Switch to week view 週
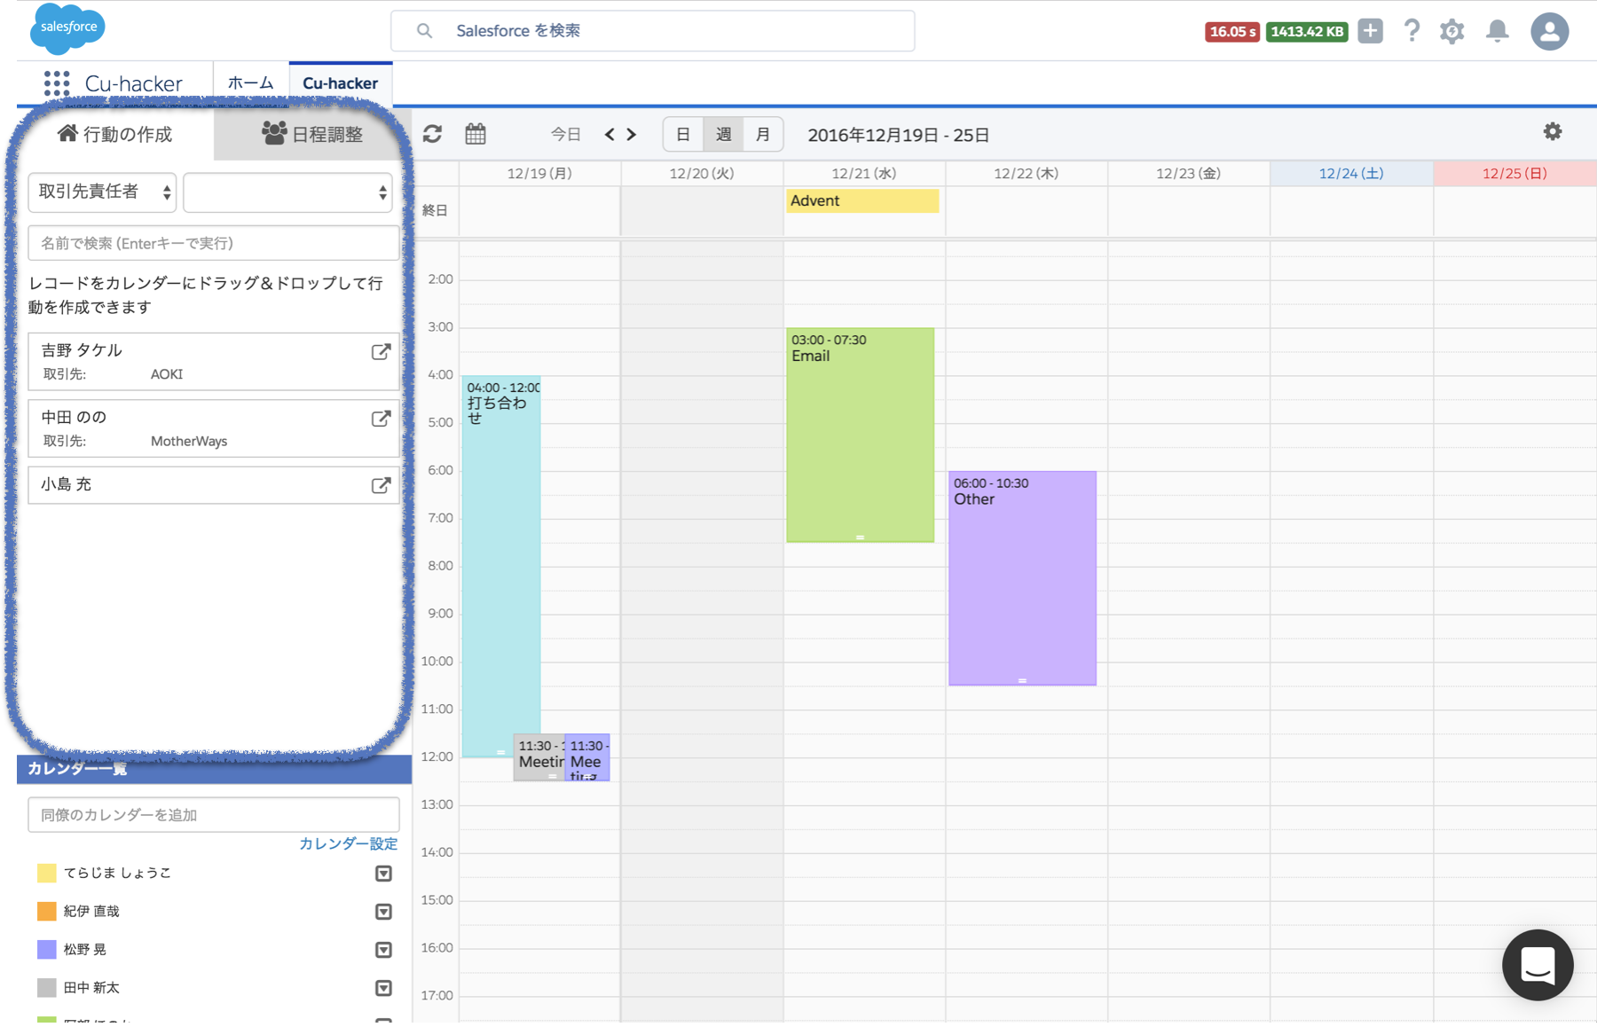Viewport: 1597px width, 1027px height. [723, 135]
